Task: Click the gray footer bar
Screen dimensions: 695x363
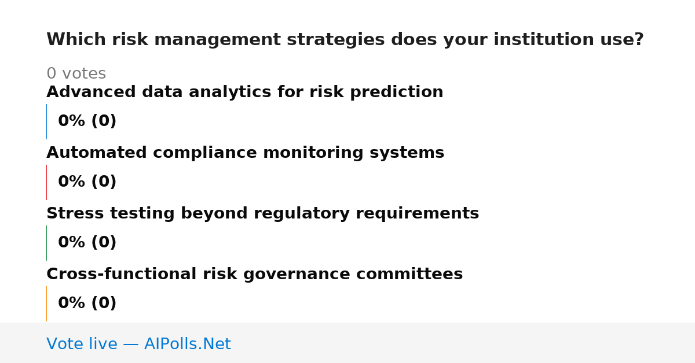Action: pos(348,343)
